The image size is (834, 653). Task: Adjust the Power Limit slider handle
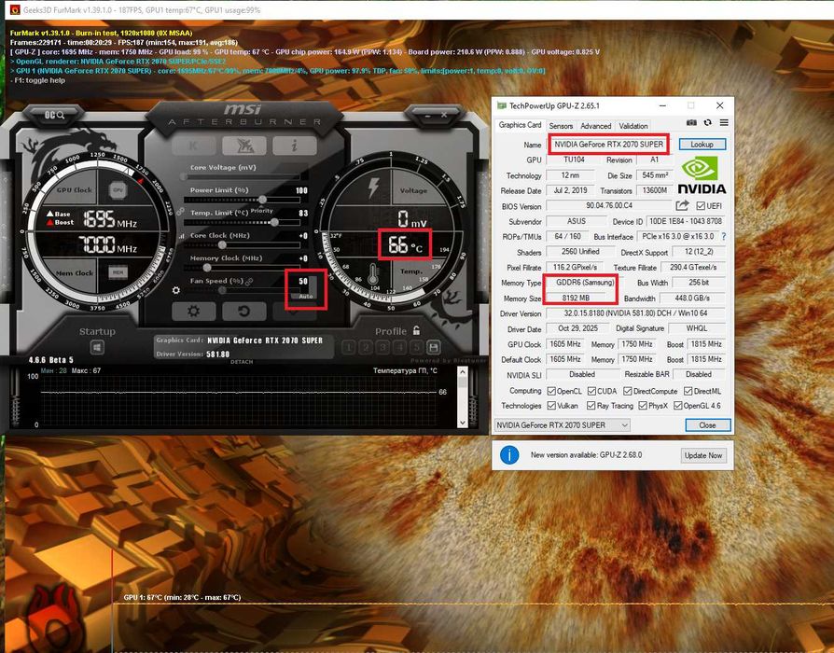[262, 200]
